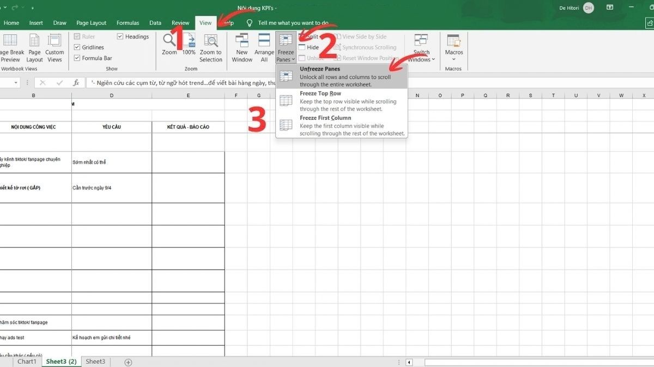This screenshot has width=654, height=367.
Task: Click the Unhide window command
Action: 311,58
